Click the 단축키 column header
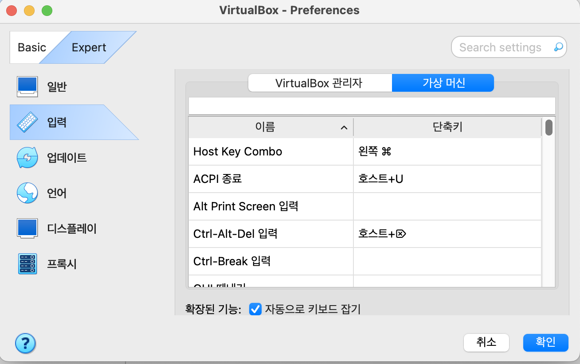The width and height of the screenshot is (580, 364). point(447,127)
